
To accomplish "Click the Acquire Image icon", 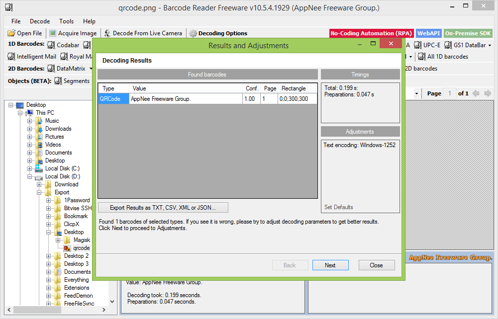I will pos(53,33).
